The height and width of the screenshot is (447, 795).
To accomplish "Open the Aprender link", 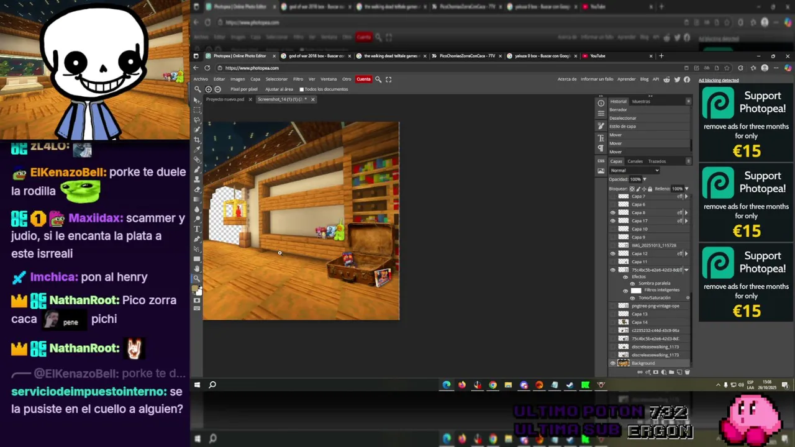I will click(626, 79).
